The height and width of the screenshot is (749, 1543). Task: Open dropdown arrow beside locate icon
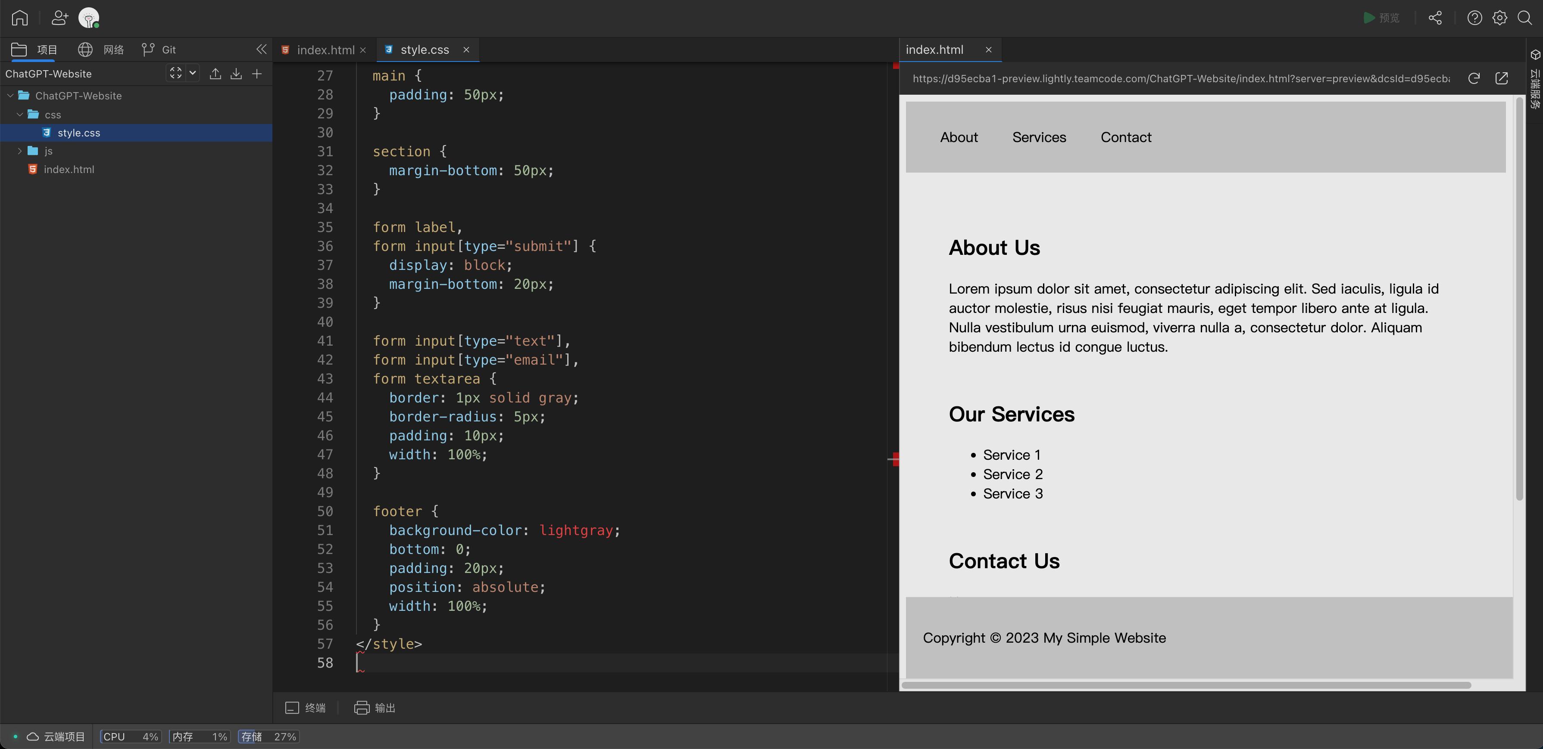tap(192, 73)
